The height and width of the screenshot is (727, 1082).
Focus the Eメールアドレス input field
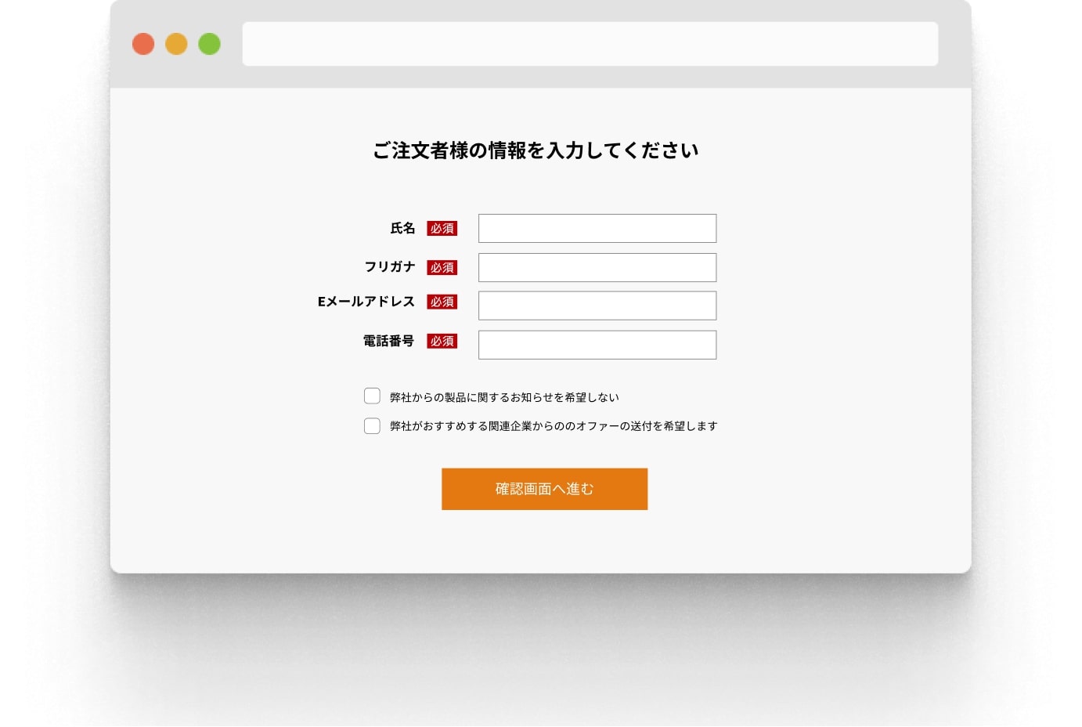[597, 306]
